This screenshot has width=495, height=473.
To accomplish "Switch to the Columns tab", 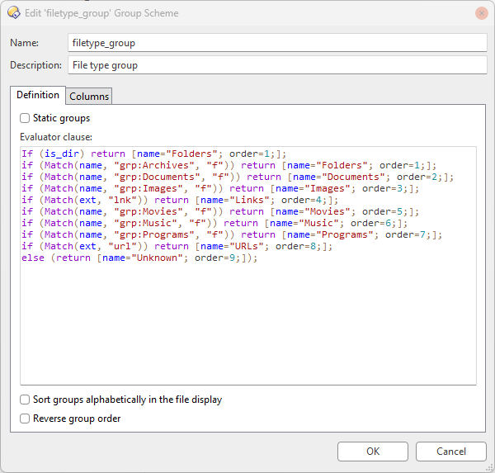I will (89, 96).
